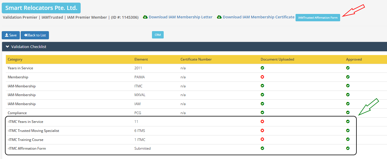Click the red X icon in PAIMA Membership row
Viewport: 387px width, 159px height.
(x=262, y=77)
